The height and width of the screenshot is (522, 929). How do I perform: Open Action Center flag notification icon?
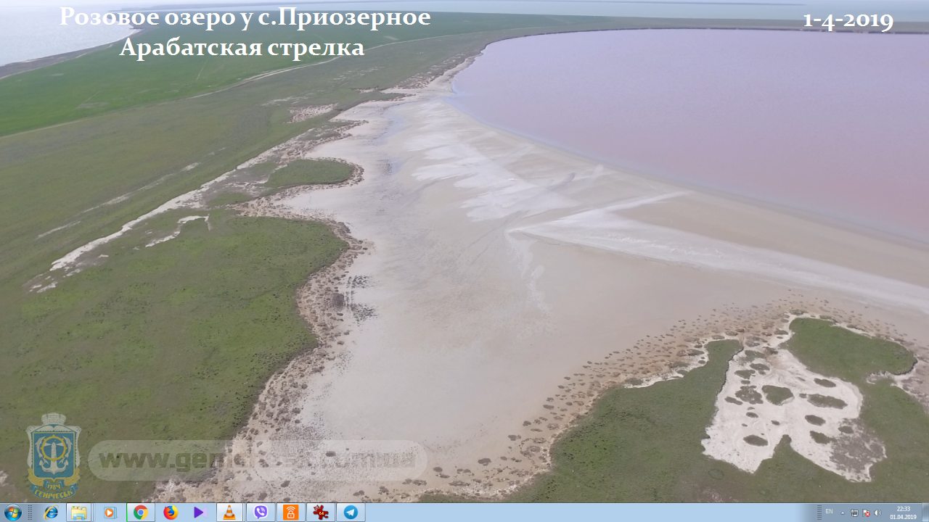(866, 513)
